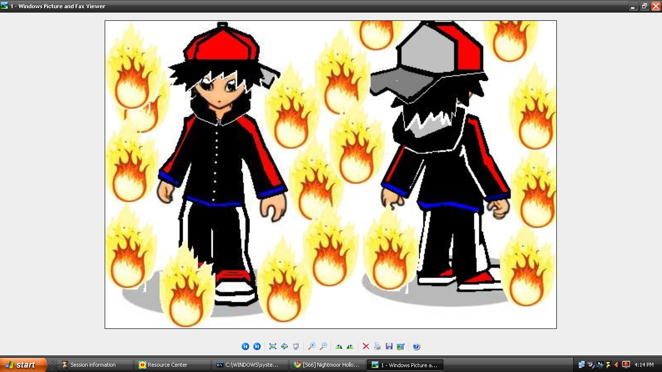
Task: Save a copy using the floppy disk icon
Action: coord(389,346)
